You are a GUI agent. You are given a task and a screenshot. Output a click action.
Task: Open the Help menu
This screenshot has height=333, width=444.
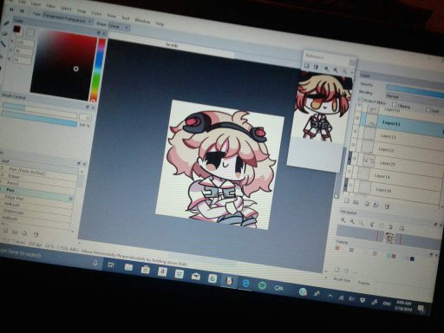(160, 23)
